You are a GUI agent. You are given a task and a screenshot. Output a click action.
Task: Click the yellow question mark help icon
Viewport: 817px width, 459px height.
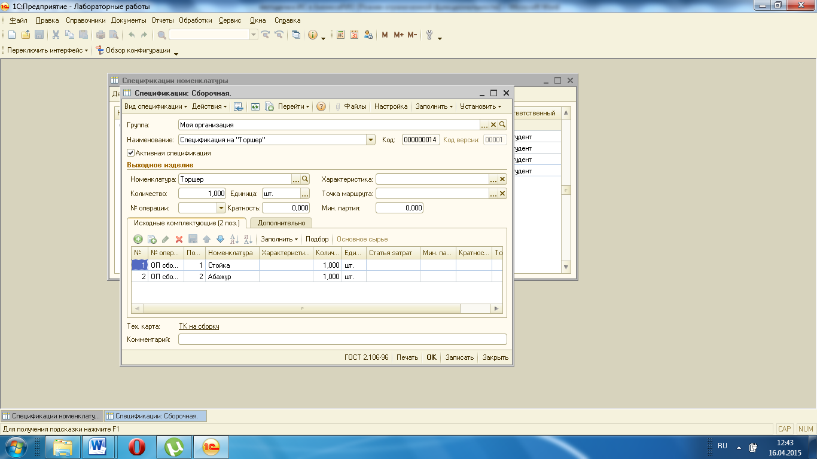point(321,106)
